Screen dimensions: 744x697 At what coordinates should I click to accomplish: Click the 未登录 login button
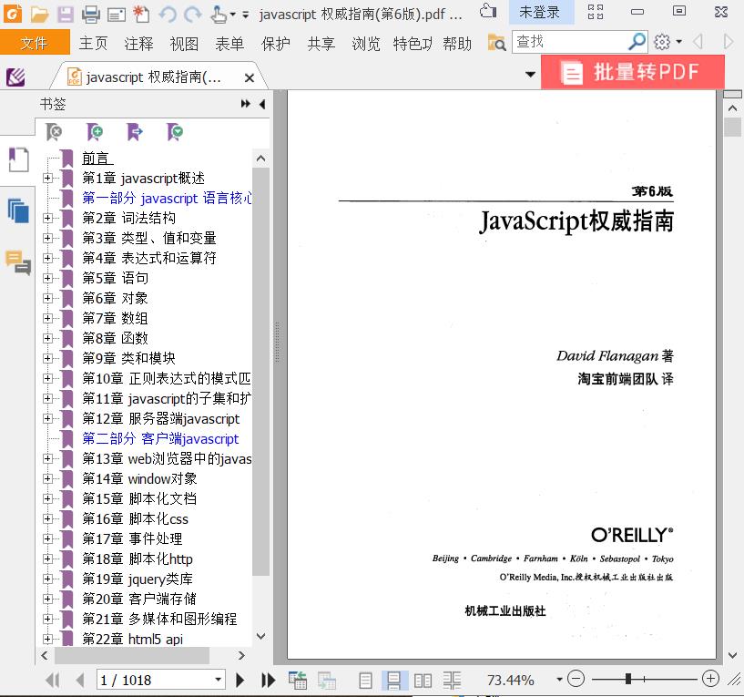540,13
